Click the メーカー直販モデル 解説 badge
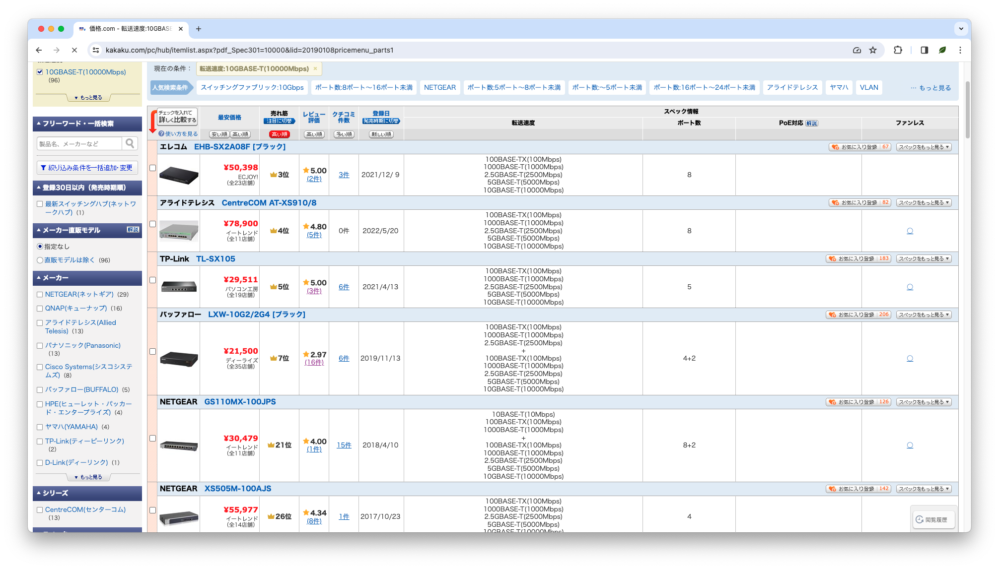Viewport: 999px width, 569px height. coord(133,230)
